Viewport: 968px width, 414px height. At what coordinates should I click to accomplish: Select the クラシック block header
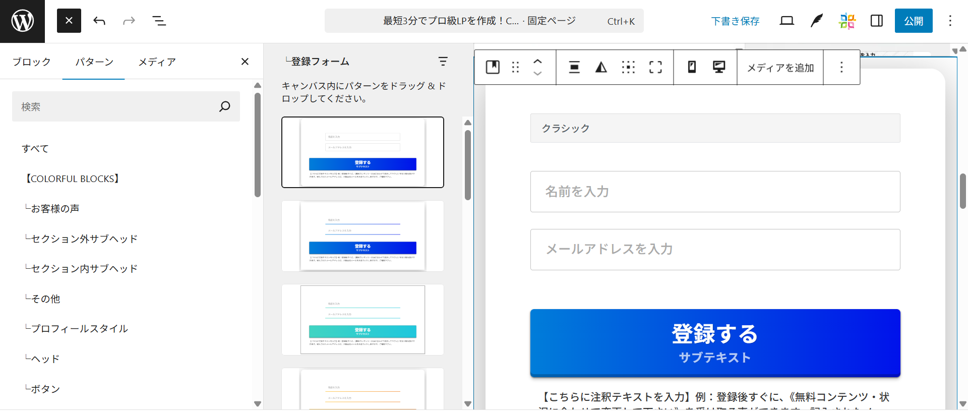click(715, 128)
